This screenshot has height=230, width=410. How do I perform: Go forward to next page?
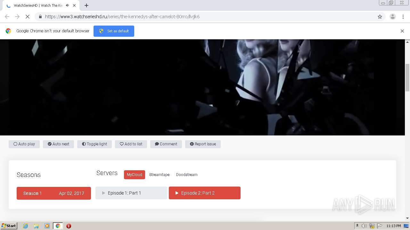(x=17, y=17)
